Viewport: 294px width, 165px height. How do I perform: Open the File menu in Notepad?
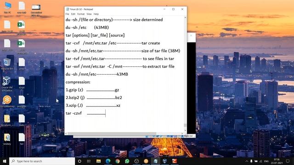[68, 14]
